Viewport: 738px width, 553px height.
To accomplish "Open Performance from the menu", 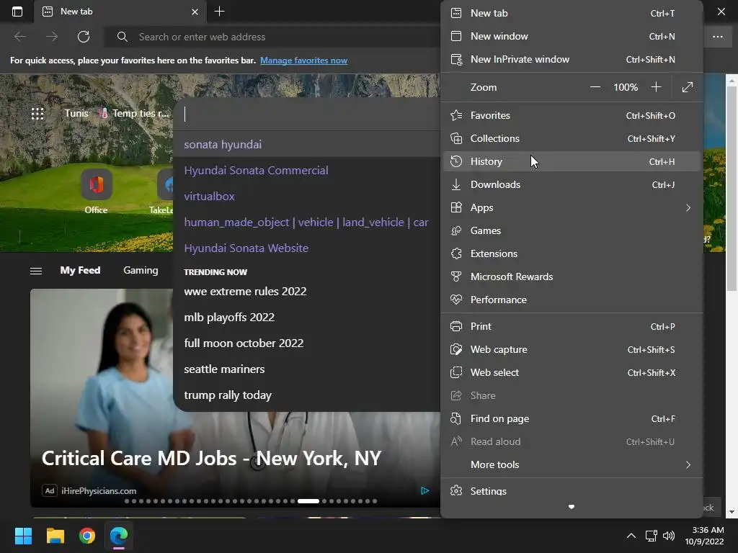I will point(572,300).
